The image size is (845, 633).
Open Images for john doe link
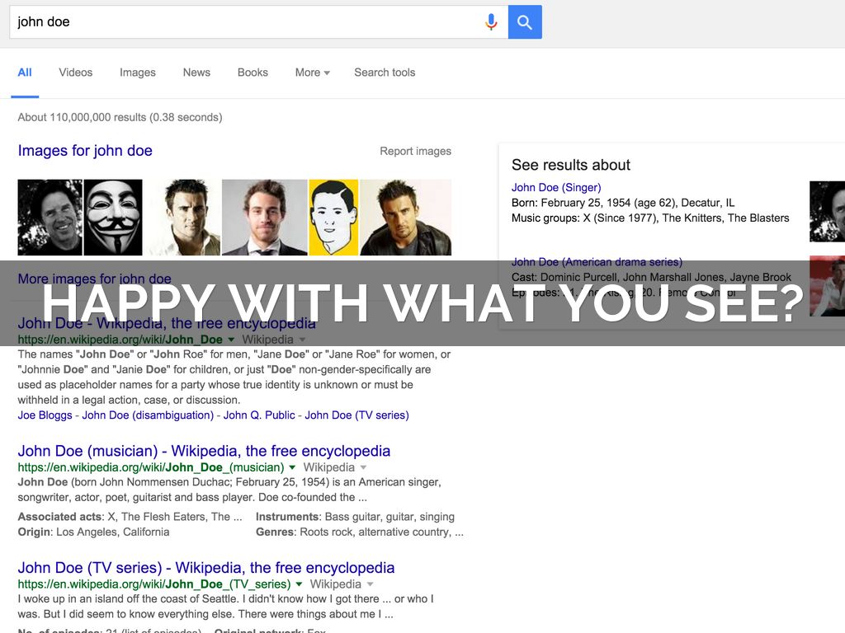click(85, 151)
